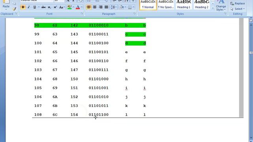253x142 pixels.
Task: Open the underline style dropdown arrow
Action: coord(39,7)
